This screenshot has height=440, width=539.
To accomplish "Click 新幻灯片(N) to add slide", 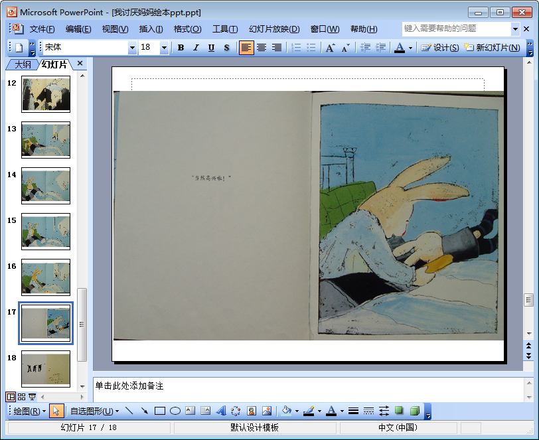I will pos(492,47).
